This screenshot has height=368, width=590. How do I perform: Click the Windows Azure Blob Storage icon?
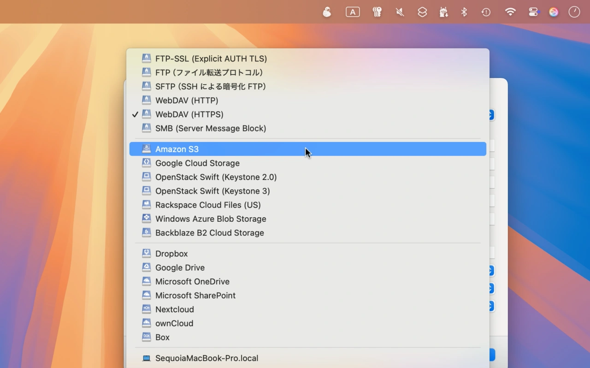click(146, 219)
